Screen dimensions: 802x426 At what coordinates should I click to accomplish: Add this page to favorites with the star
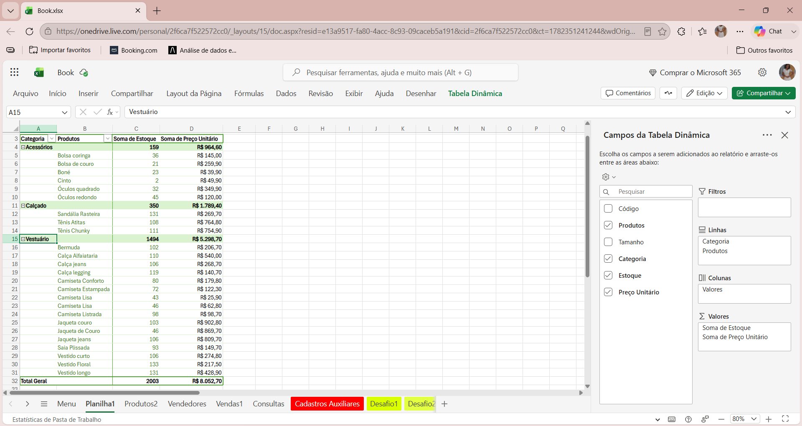pyautogui.click(x=662, y=31)
